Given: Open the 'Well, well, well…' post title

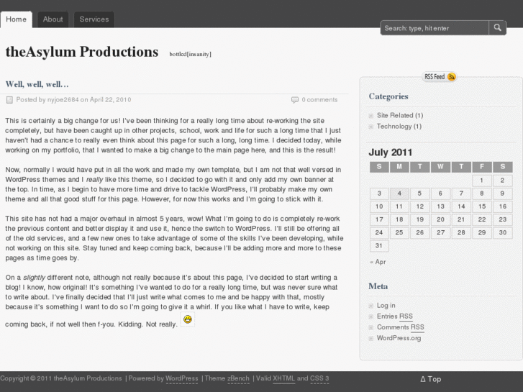Looking at the screenshot, I should tap(37, 84).
